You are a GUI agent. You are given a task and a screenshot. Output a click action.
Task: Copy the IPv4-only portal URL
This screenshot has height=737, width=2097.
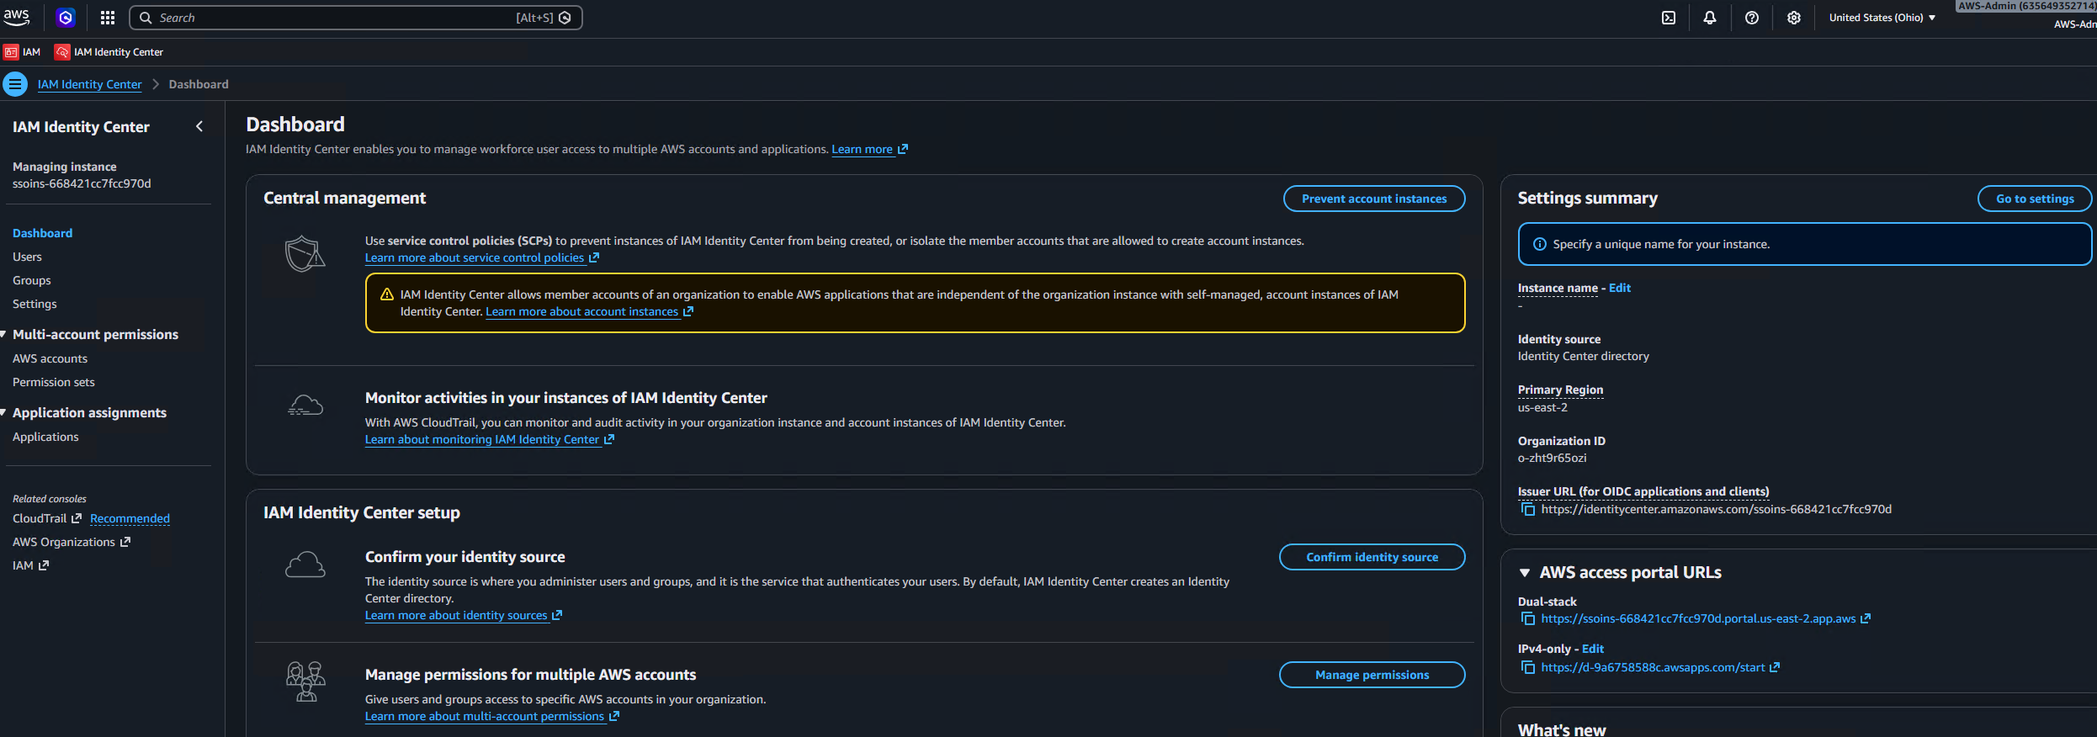click(1528, 667)
